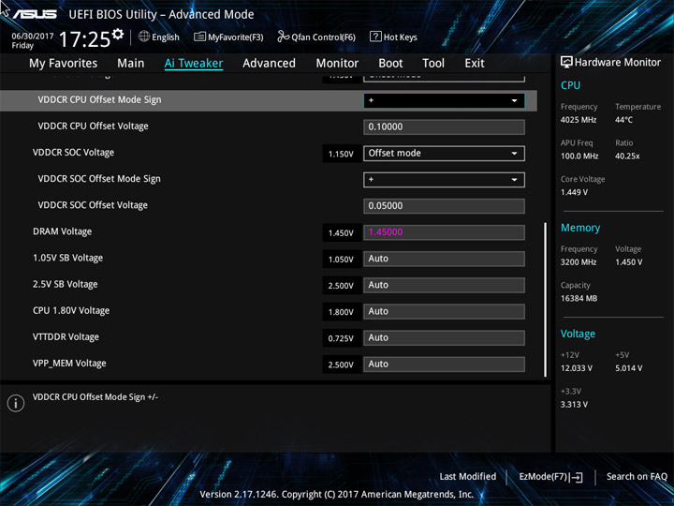This screenshot has width=674, height=506.
Task: Go to the Advanced tab
Action: pos(269,64)
